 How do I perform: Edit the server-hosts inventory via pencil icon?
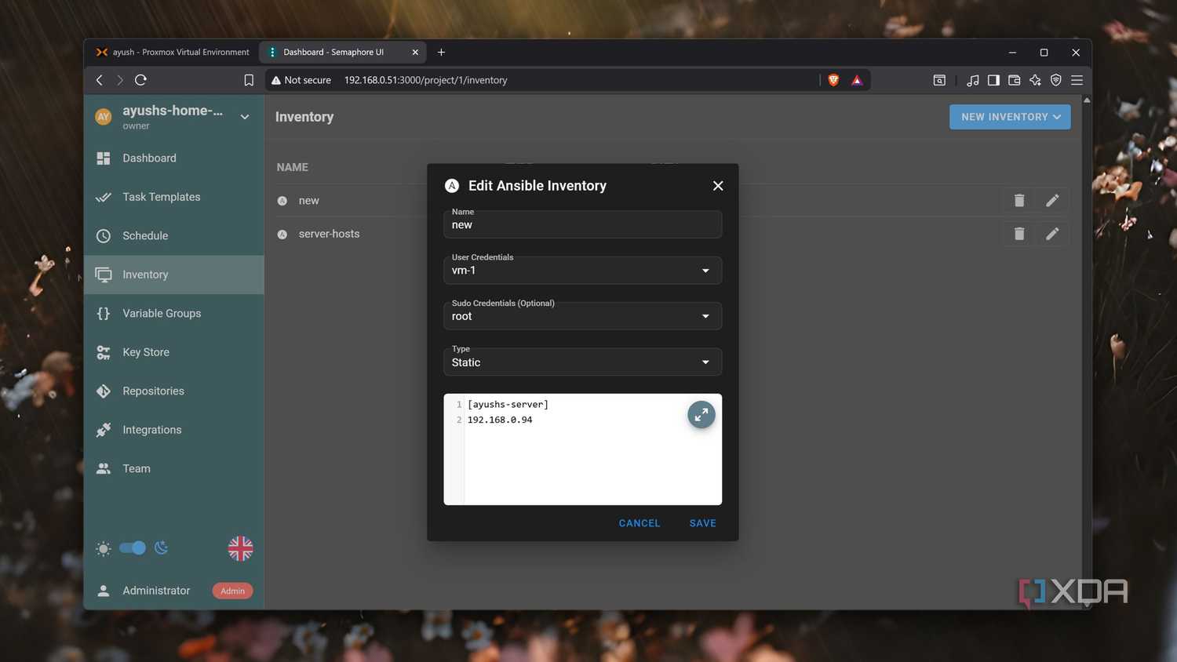[x=1052, y=234]
